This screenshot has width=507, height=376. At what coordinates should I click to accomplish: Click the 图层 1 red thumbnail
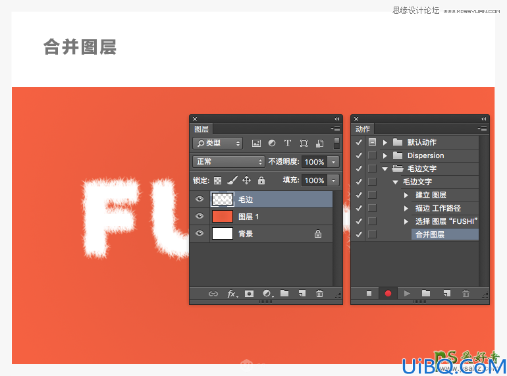pyautogui.click(x=223, y=216)
